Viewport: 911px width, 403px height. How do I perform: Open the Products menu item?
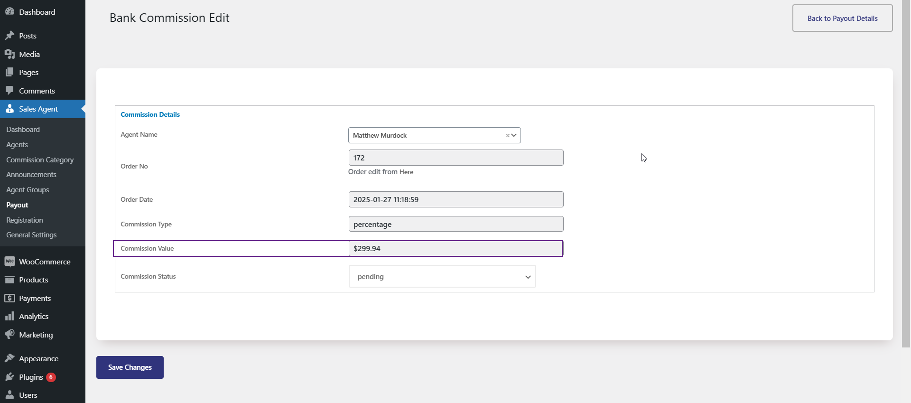tap(34, 280)
